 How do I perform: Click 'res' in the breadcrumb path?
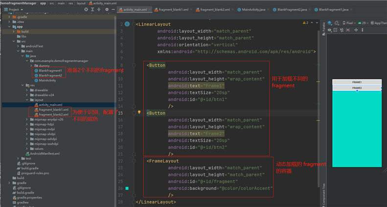71,3
